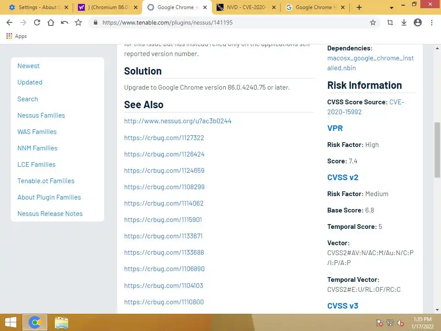Open LCE Families in the sidebar
This screenshot has height=331, width=441.
[36, 164]
